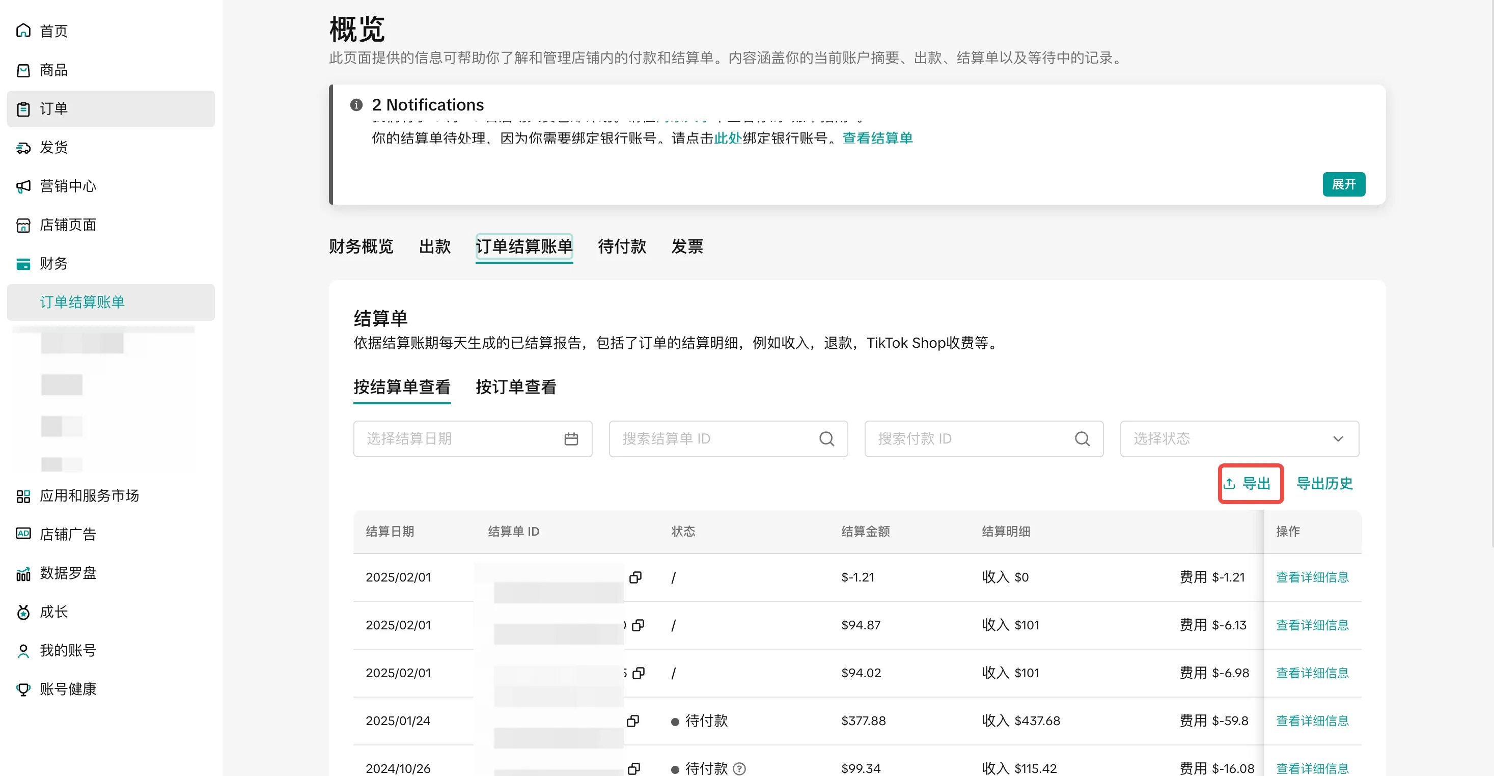1494x776 pixels.
Task: Expand notifications with 展开 button
Action: tap(1344, 184)
